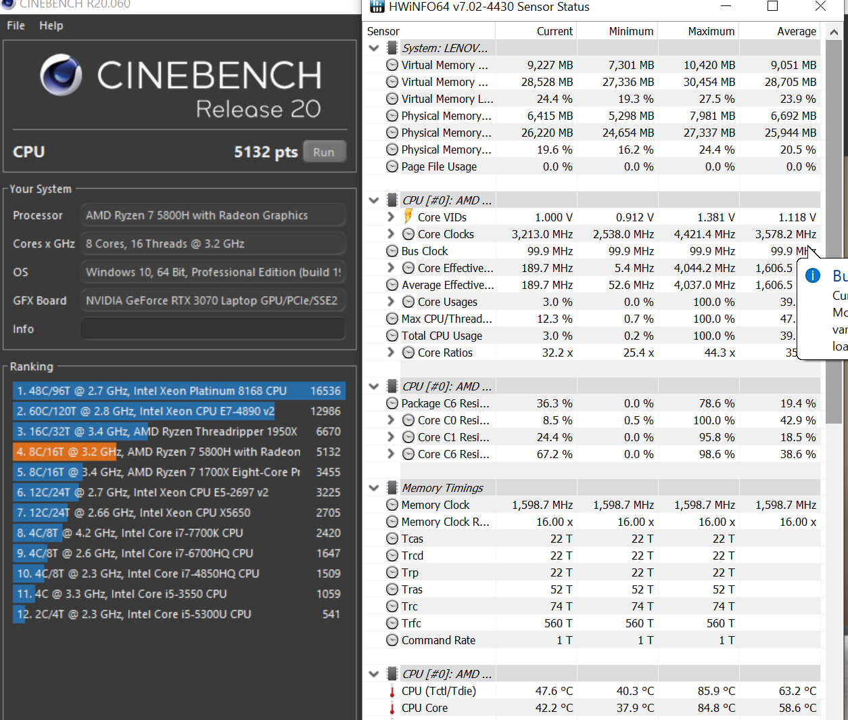The height and width of the screenshot is (720, 848).
Task: Click the Sensor column header
Action: click(383, 31)
